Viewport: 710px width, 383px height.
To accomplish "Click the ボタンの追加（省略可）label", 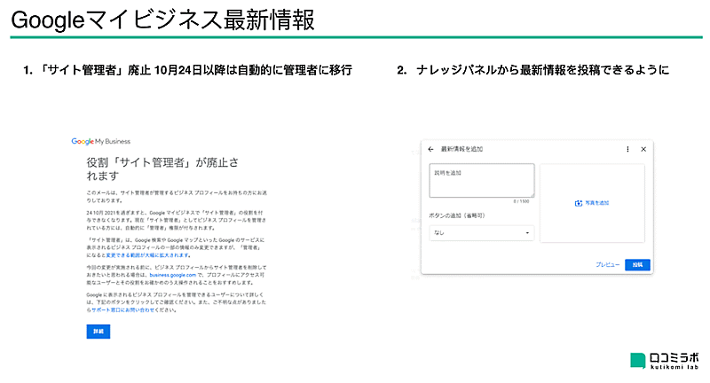I will point(458,215).
